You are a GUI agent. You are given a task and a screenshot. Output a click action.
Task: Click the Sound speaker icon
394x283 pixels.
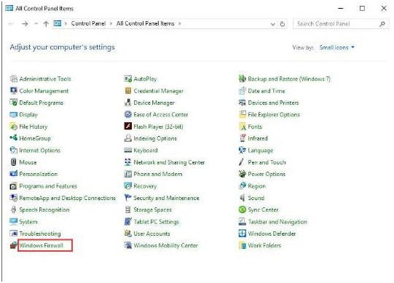[x=243, y=198]
